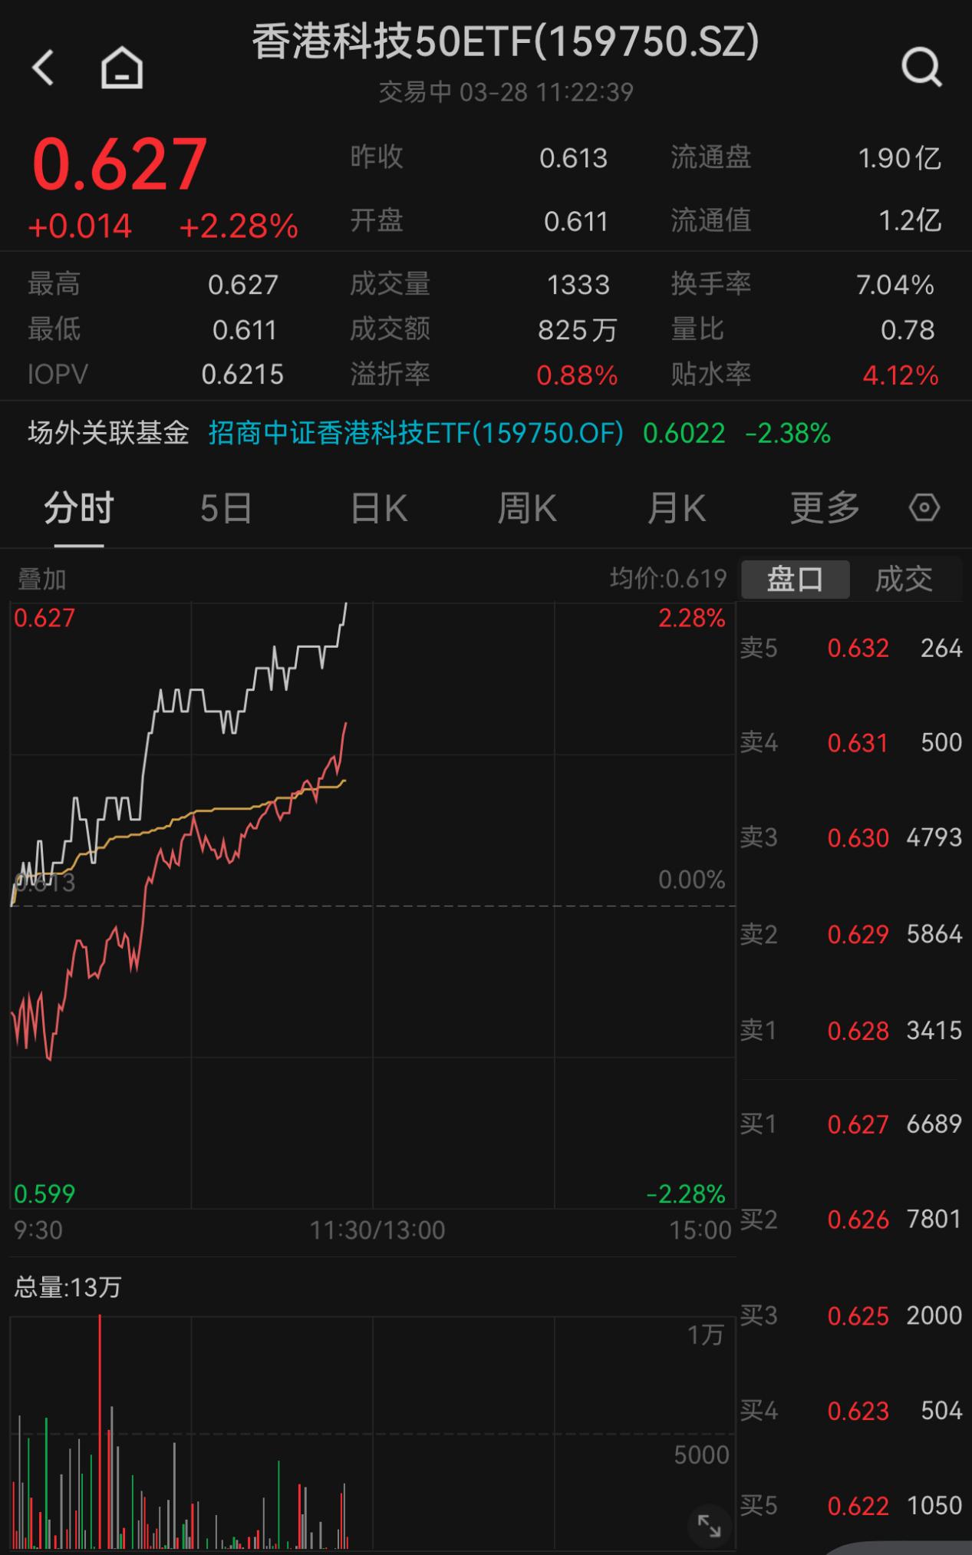Open 叠加 overlay comparison option

(x=42, y=579)
